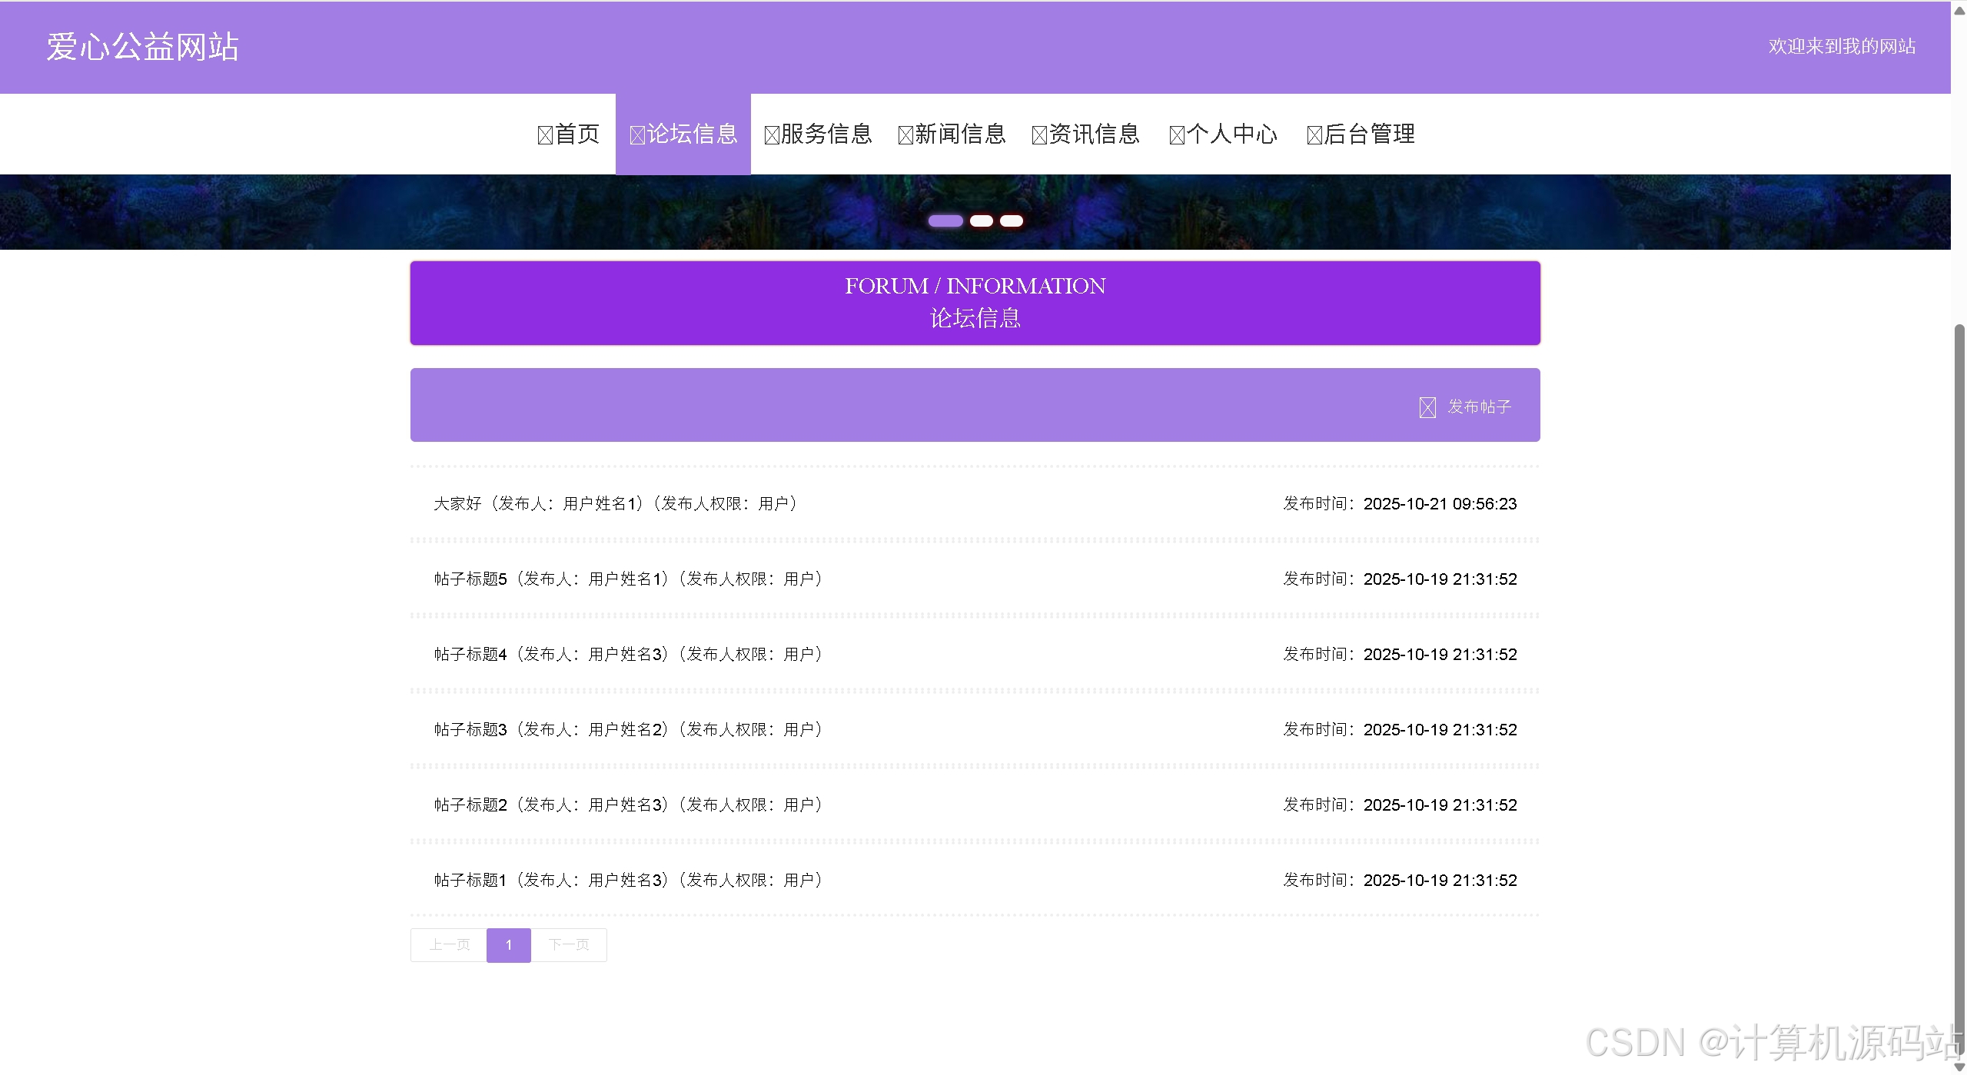Click the icon next to 发布帖子
Viewport: 1967px width, 1075px height.
pyautogui.click(x=1427, y=407)
